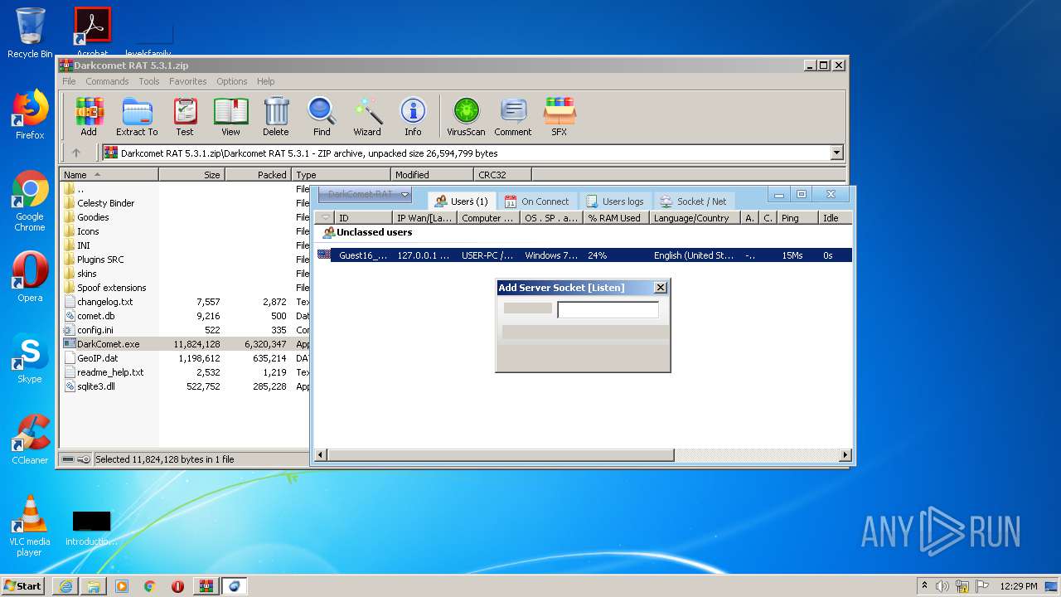Click WinRAR taskbar button

tap(206, 586)
